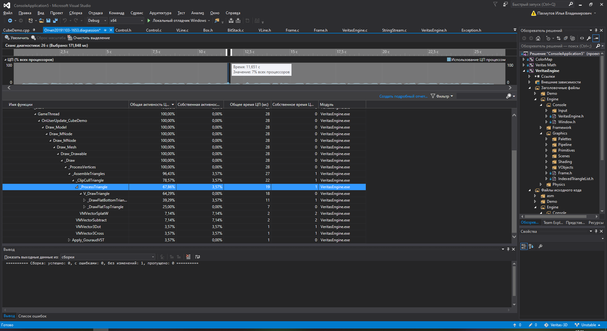Open the output source dropdown
This screenshot has height=331, width=607.
pos(108,257)
